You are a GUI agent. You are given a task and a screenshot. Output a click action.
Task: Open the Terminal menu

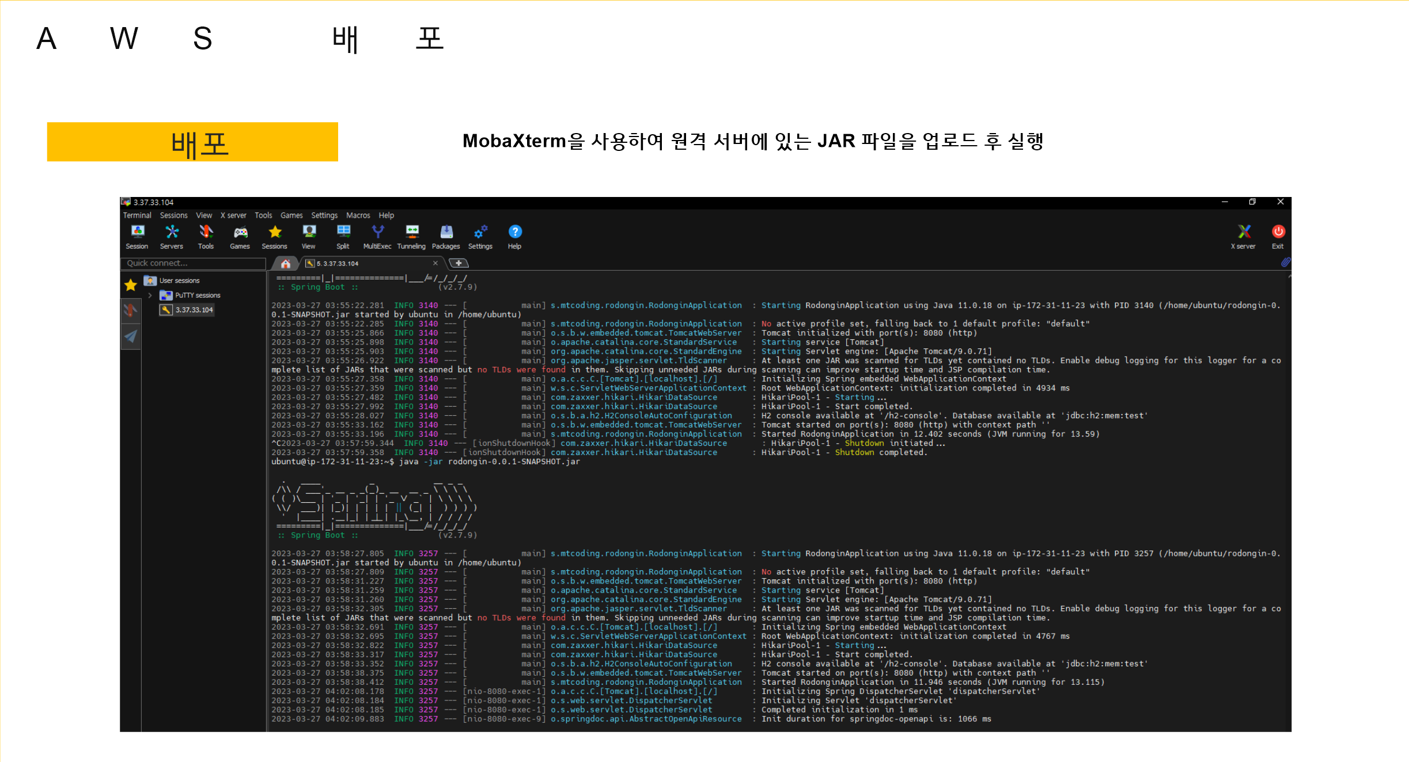coord(137,215)
